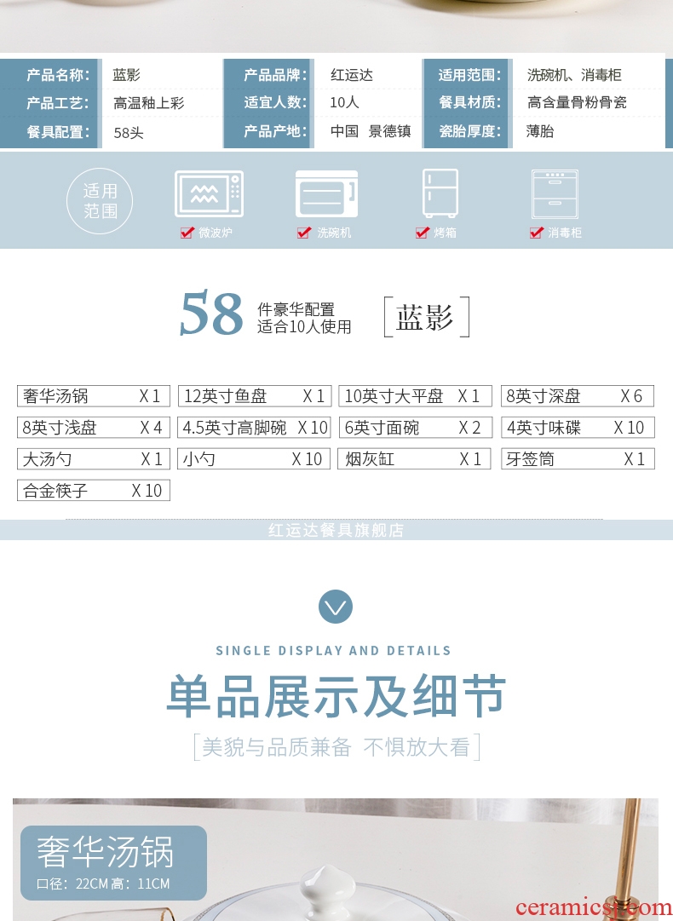Click the round down-chevron icon
The height and width of the screenshot is (921, 673).
[336, 606]
